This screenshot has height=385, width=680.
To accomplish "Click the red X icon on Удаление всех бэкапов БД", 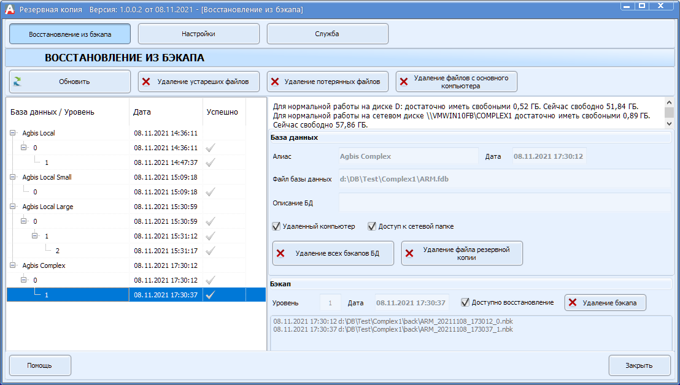I will (280, 253).
